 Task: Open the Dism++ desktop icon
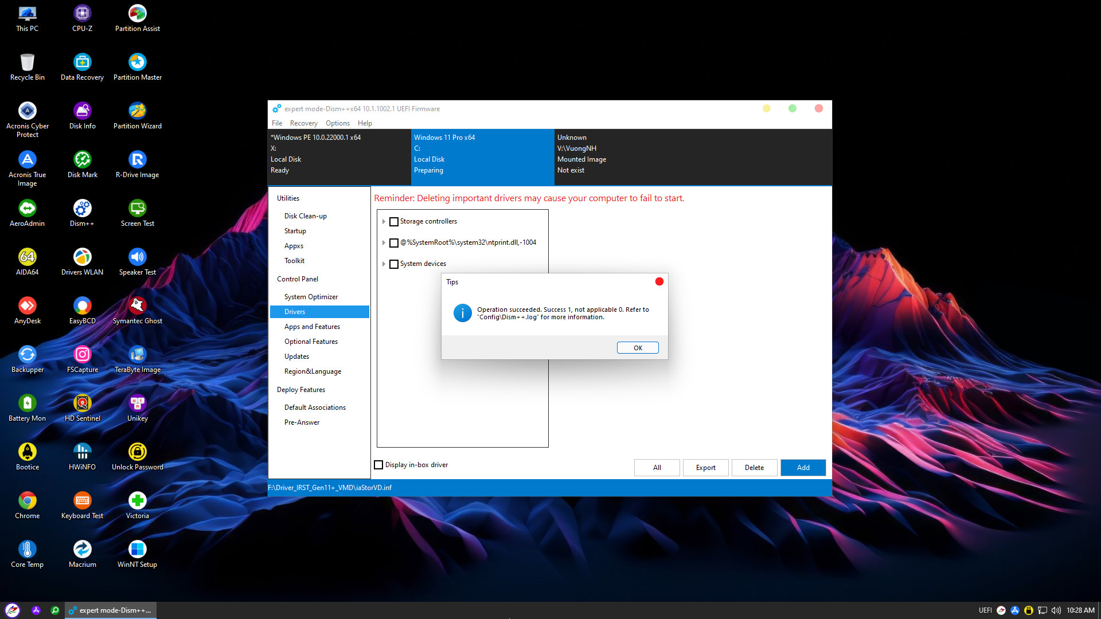pos(82,209)
